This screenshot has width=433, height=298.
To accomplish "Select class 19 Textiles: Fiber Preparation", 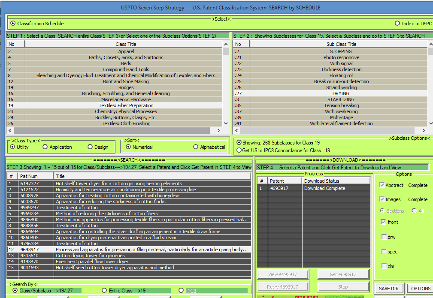I will [115, 105].
